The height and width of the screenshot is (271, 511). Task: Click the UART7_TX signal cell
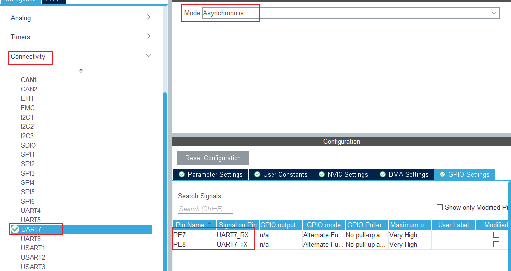238,244
